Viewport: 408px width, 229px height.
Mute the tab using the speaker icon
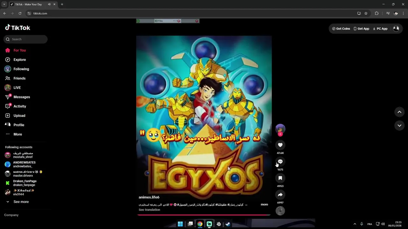pos(49,4)
